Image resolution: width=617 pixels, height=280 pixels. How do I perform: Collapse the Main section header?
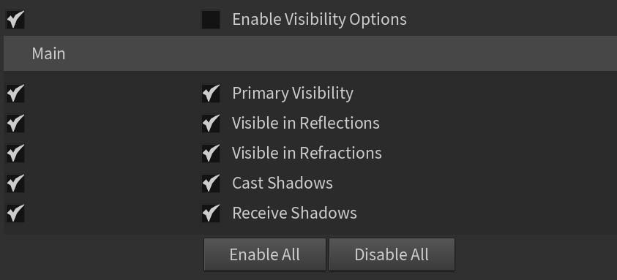(310, 53)
